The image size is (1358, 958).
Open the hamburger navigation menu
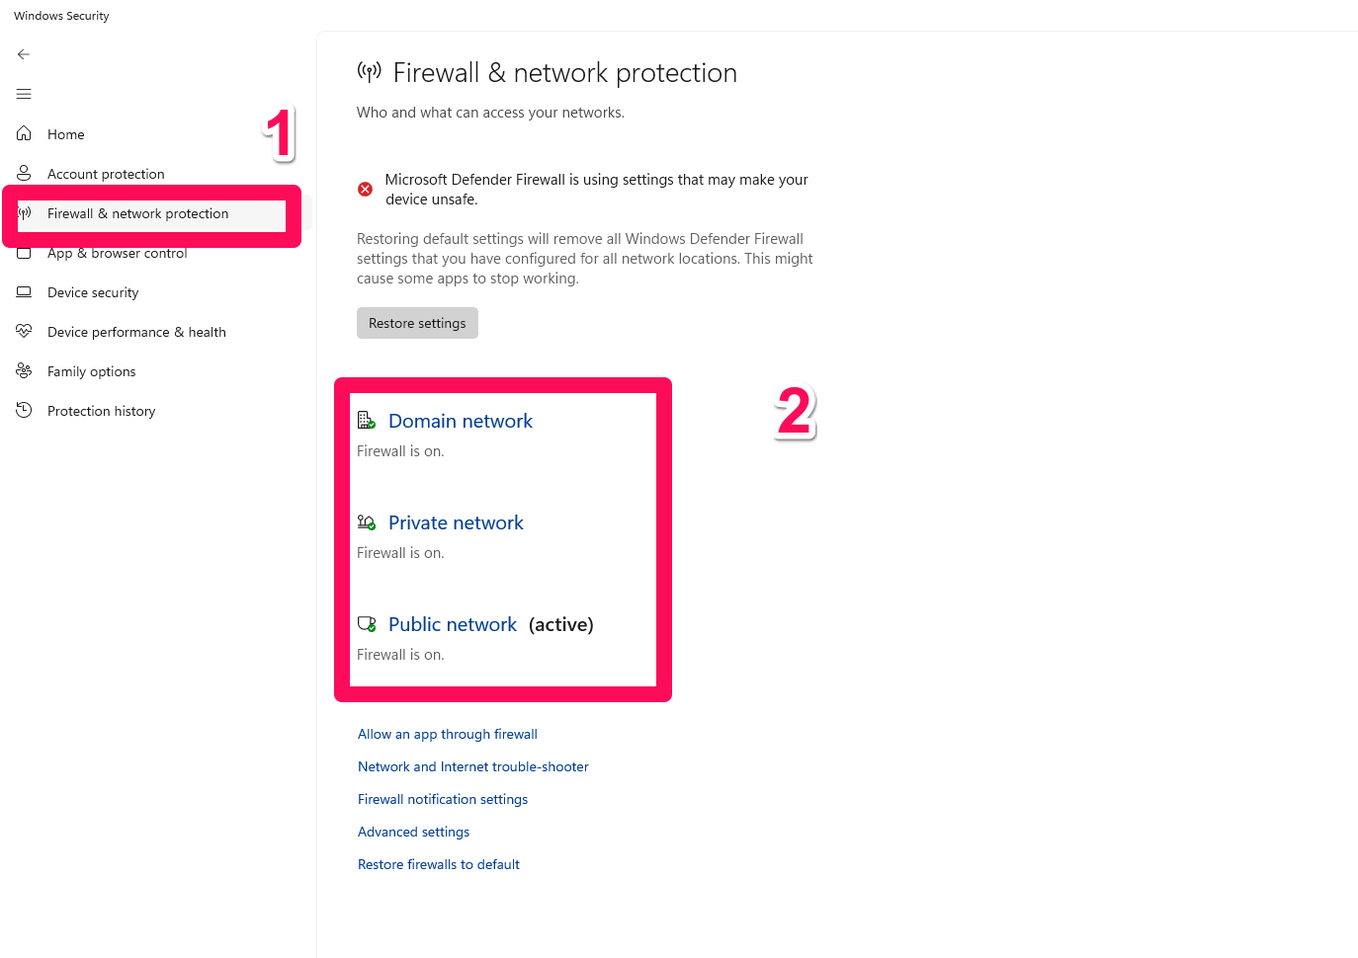[x=24, y=93]
